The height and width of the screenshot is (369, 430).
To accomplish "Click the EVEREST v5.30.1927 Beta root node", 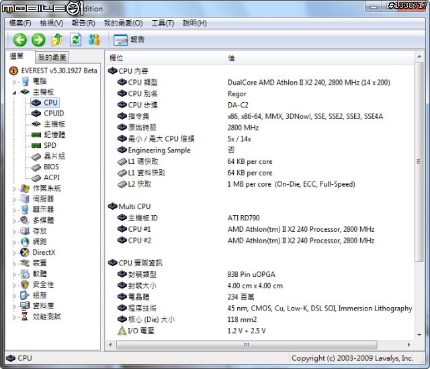I will coord(53,71).
